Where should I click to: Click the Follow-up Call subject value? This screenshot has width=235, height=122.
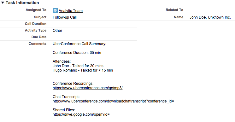65,17
